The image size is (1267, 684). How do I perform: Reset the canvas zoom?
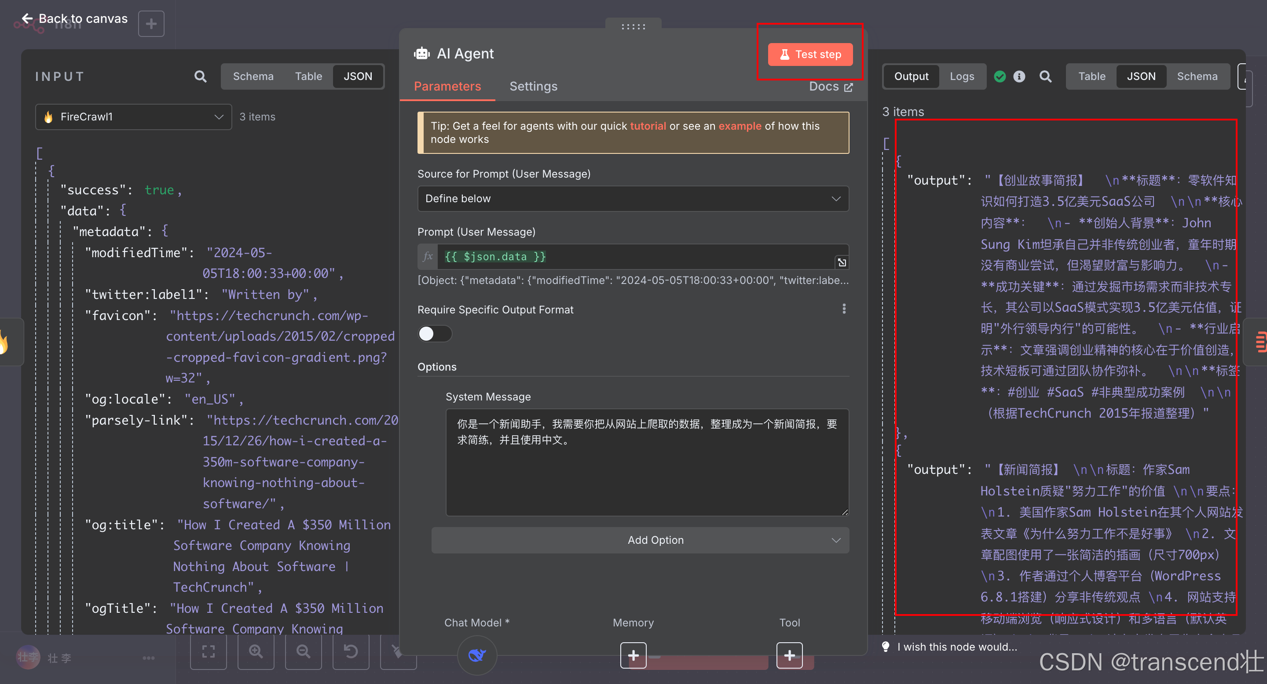point(351,651)
